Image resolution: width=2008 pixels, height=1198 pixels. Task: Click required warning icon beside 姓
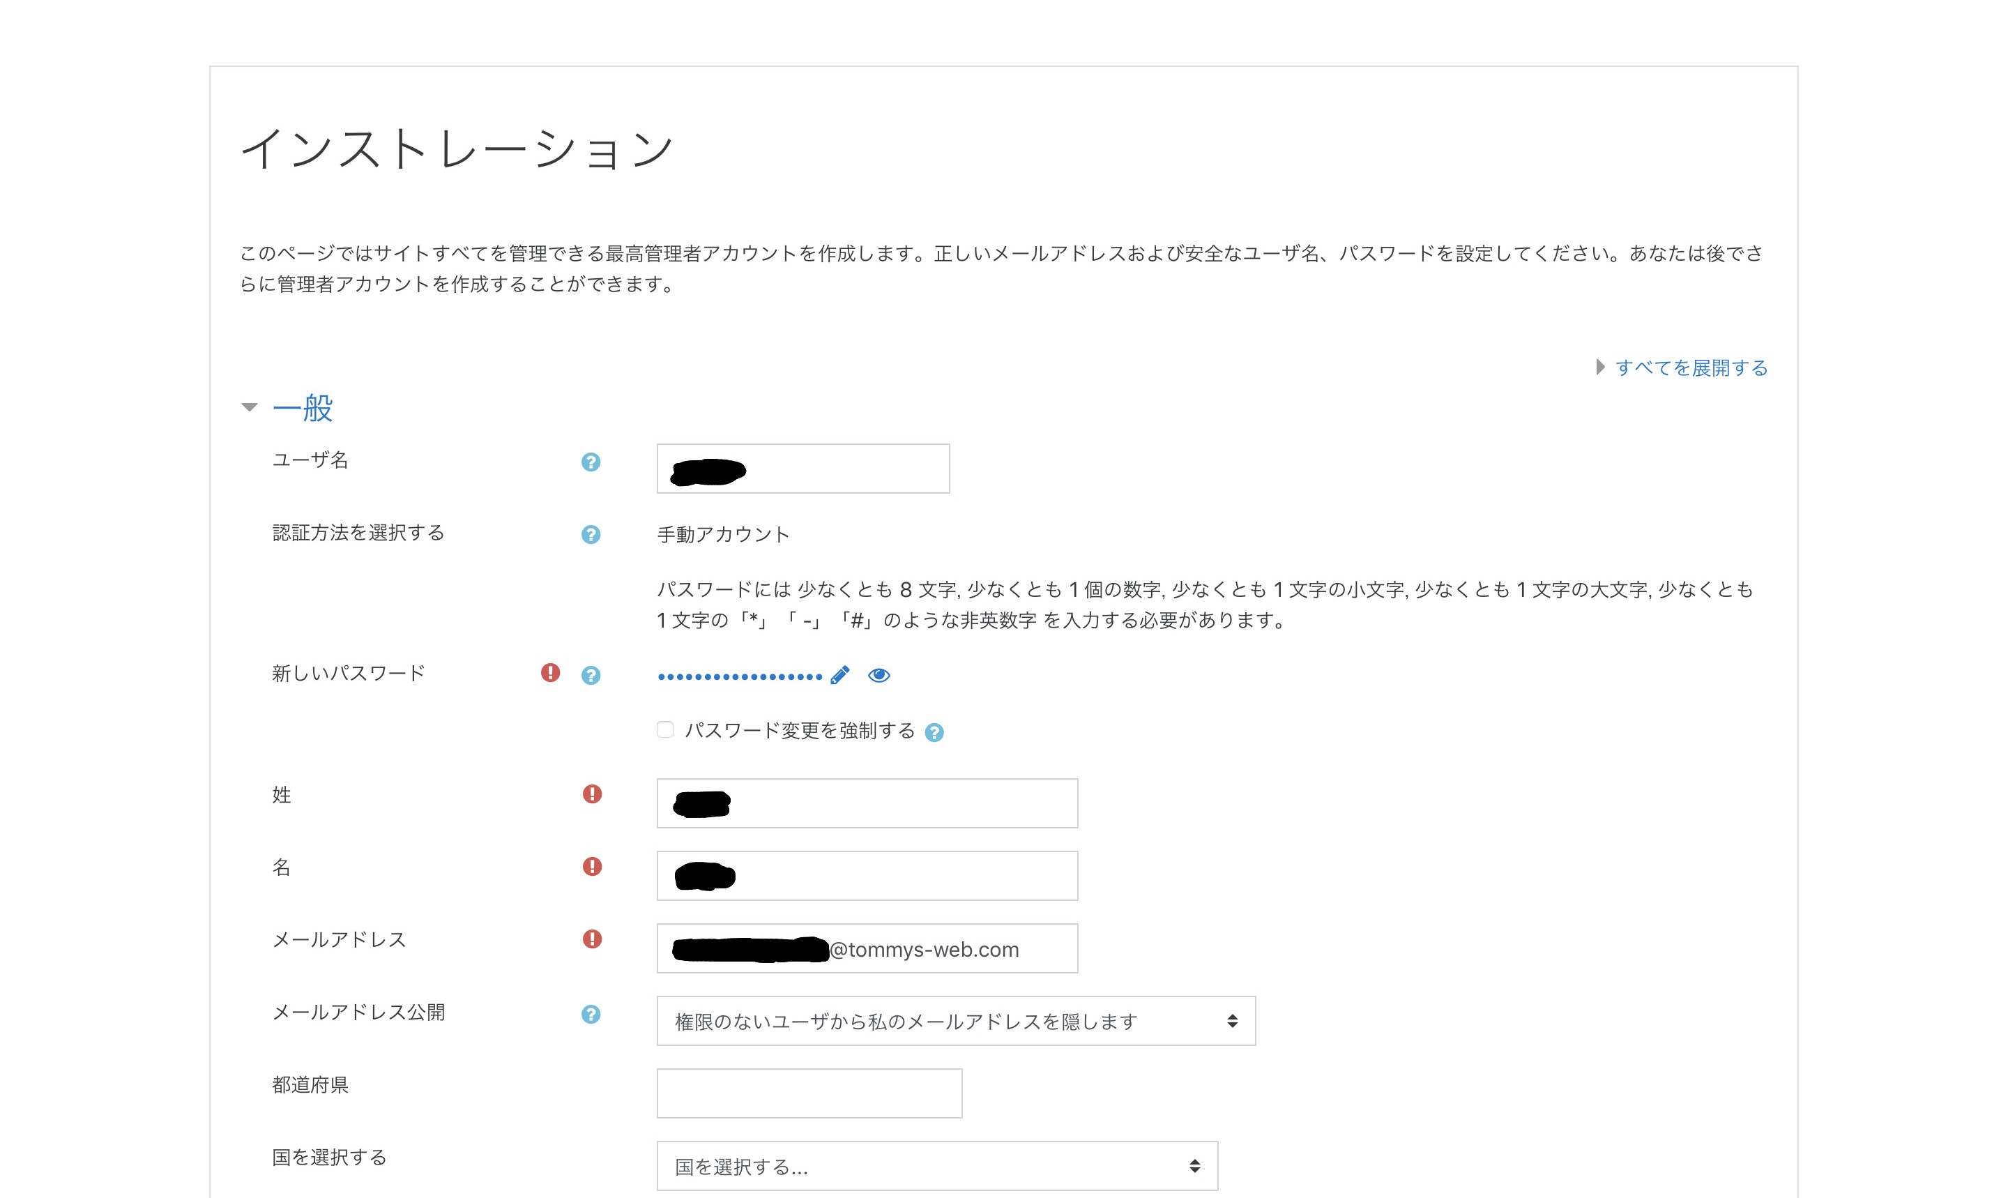(593, 794)
